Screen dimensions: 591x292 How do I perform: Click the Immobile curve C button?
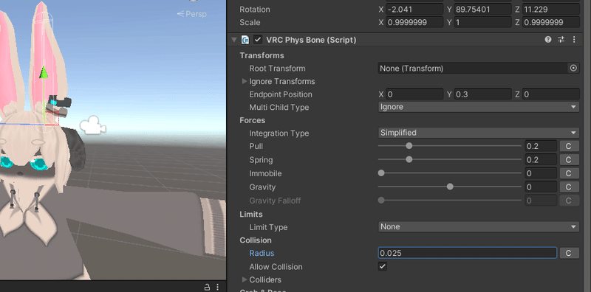coord(569,173)
